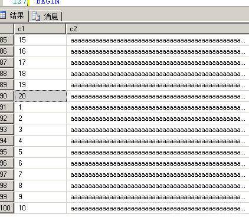Select row header 100
Image resolution: width=249 pixels, height=221 pixels.
click(x=7, y=208)
